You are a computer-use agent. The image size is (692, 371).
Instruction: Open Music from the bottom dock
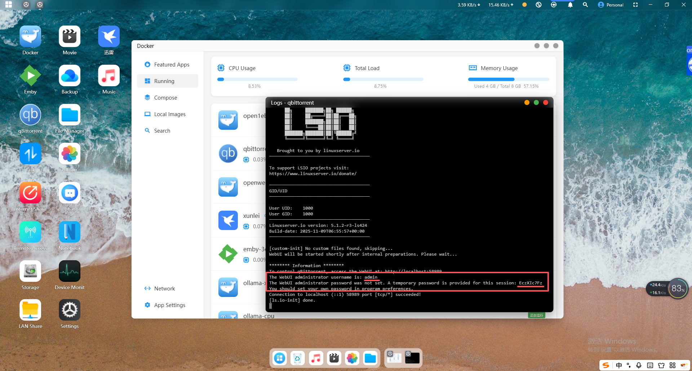coord(316,358)
